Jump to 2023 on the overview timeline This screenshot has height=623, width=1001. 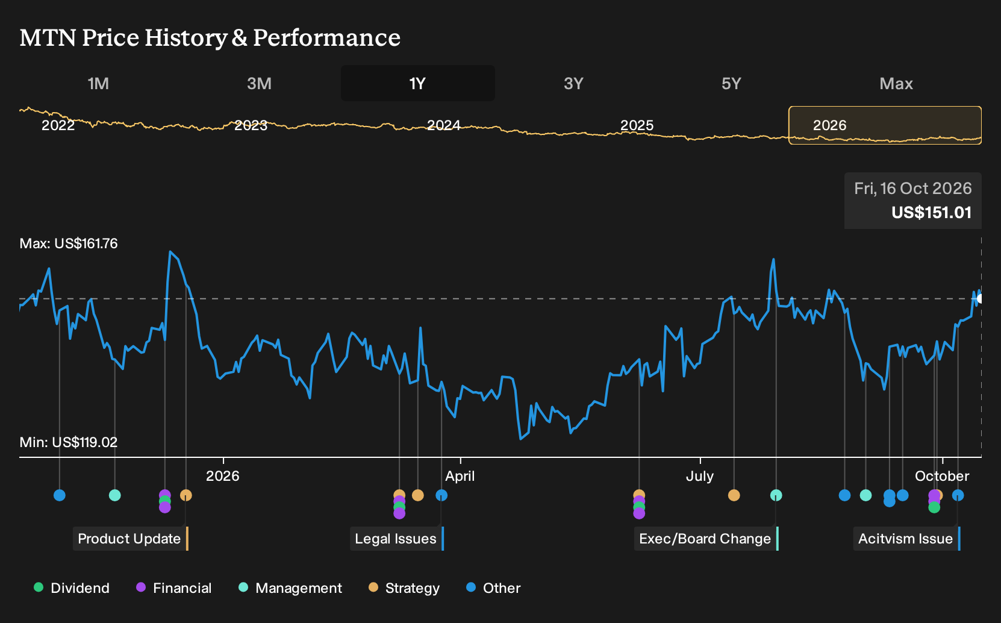251,125
